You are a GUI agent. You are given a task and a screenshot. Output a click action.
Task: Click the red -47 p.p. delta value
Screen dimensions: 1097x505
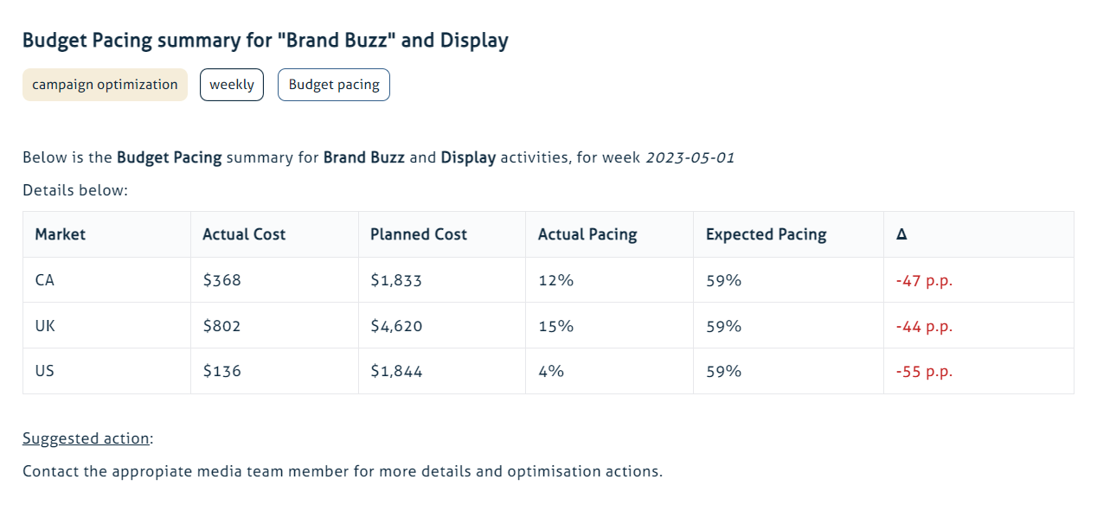pos(924,281)
